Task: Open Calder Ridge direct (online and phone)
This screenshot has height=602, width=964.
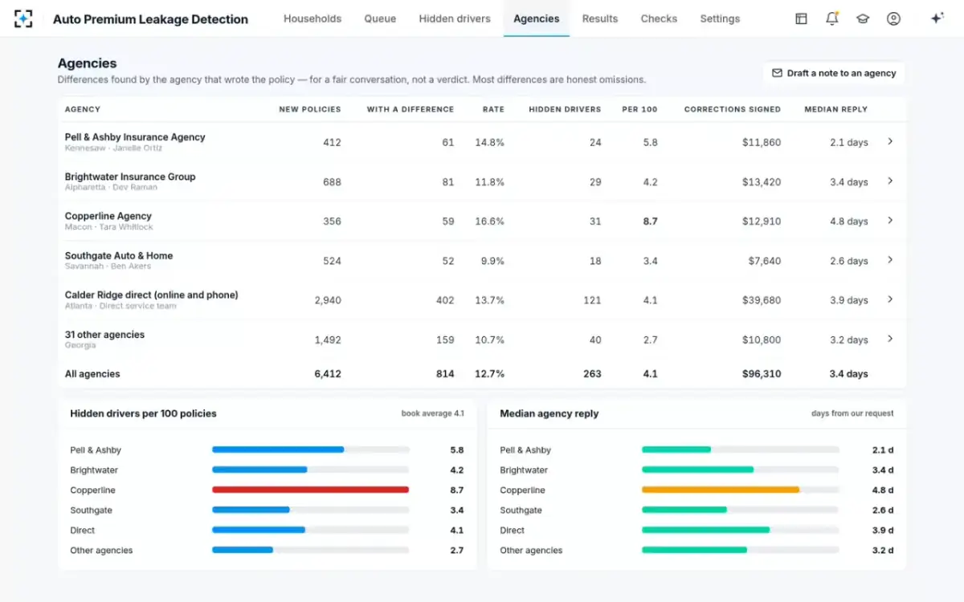Action: (152, 295)
